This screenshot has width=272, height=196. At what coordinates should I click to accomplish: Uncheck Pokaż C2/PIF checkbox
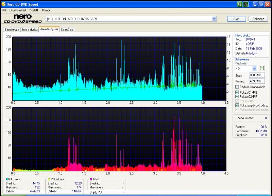point(237,97)
